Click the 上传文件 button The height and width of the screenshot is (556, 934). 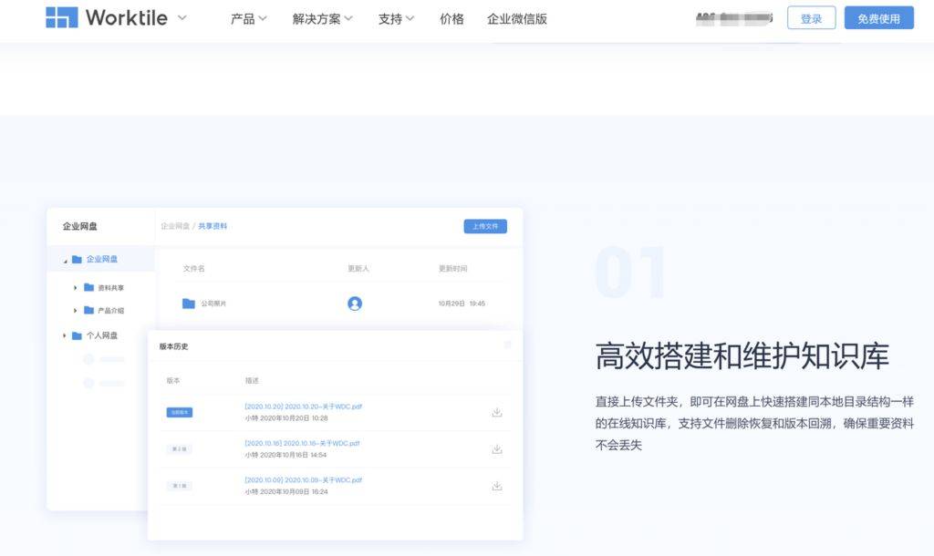click(x=485, y=226)
